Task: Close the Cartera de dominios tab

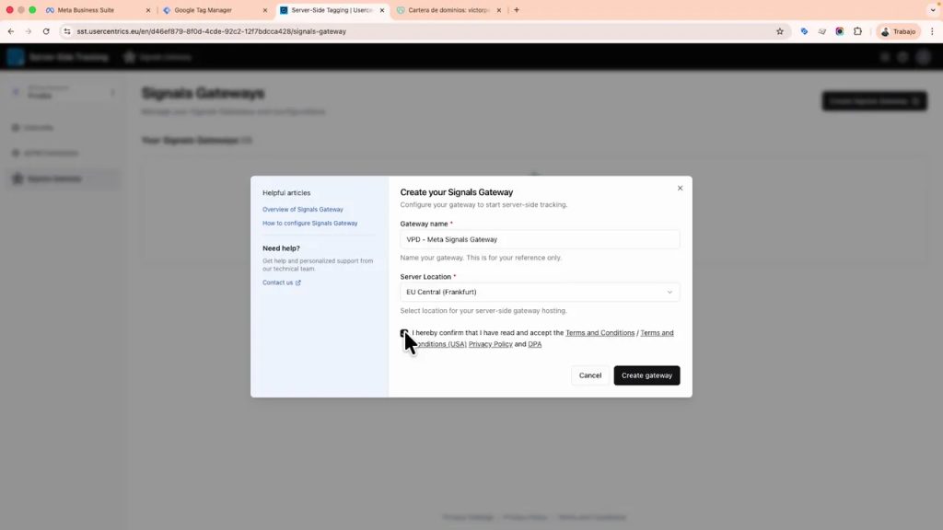Action: (x=499, y=10)
